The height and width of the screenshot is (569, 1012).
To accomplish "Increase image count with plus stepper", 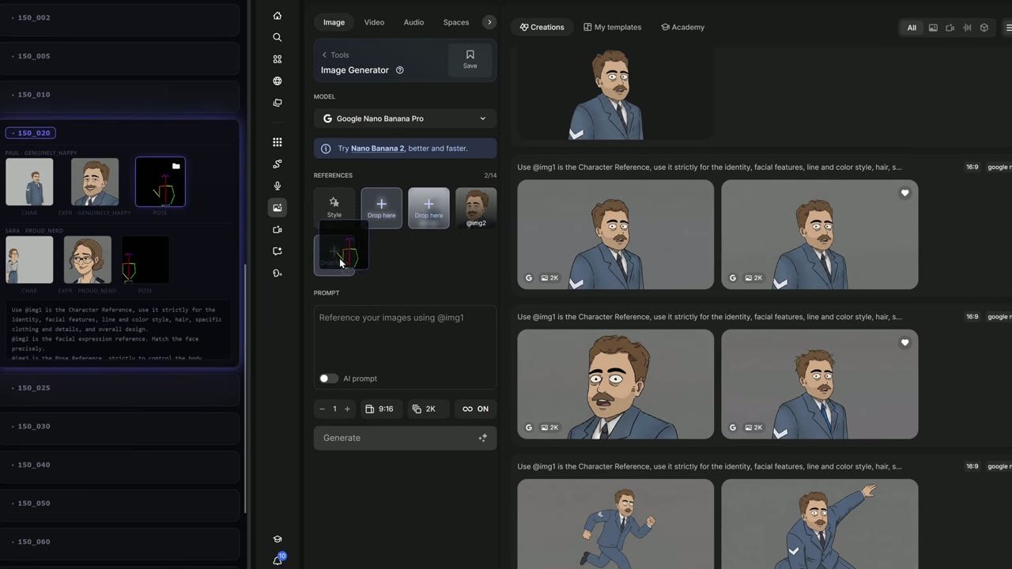I will pyautogui.click(x=347, y=409).
